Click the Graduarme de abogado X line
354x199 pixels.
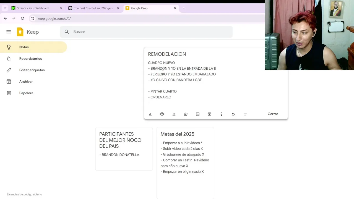pos(182,155)
